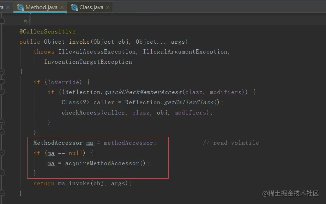Click fold end marker after acquireMethodAccessor block
Viewport: 326px width, 204px height.
coord(2,172)
